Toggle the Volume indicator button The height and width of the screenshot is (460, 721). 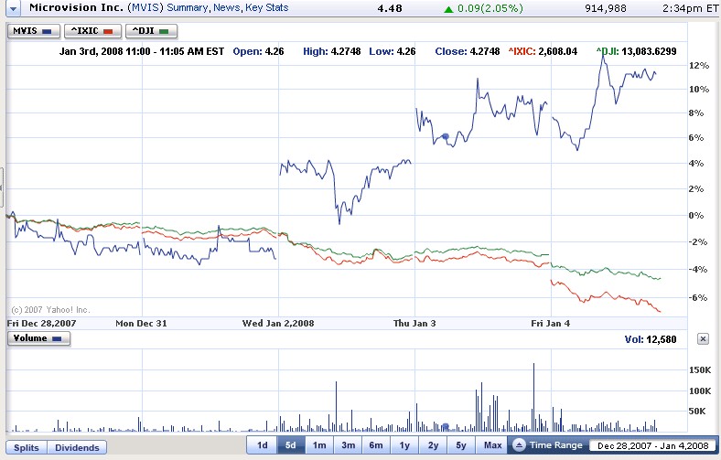coord(38,338)
